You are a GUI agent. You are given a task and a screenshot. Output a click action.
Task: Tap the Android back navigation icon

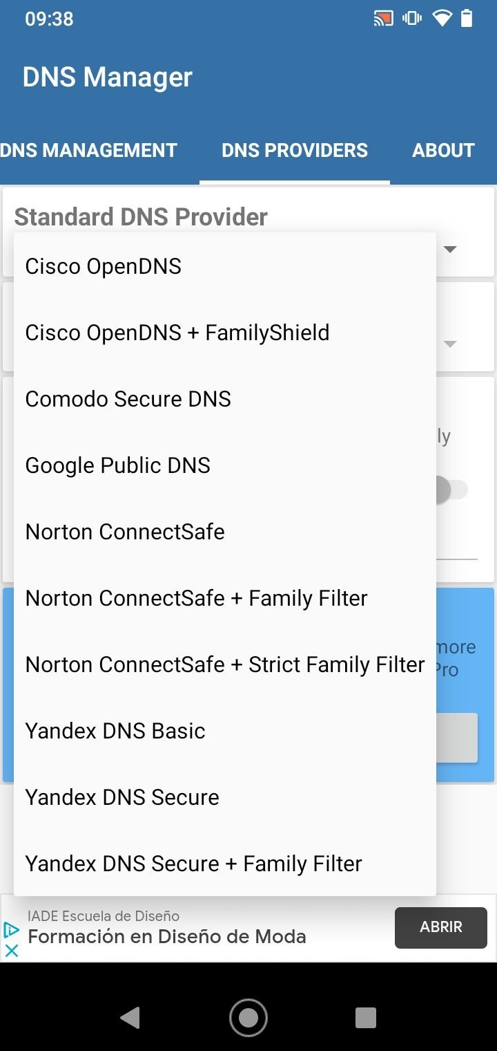tap(130, 1018)
